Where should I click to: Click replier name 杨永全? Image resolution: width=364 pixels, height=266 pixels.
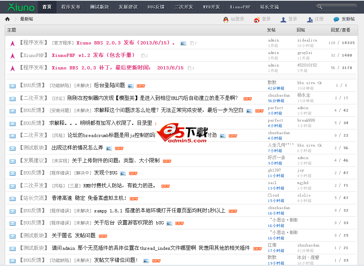pos(304,95)
